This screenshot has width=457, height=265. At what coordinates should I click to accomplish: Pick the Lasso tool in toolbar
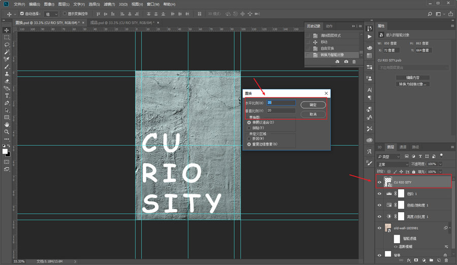click(7, 45)
